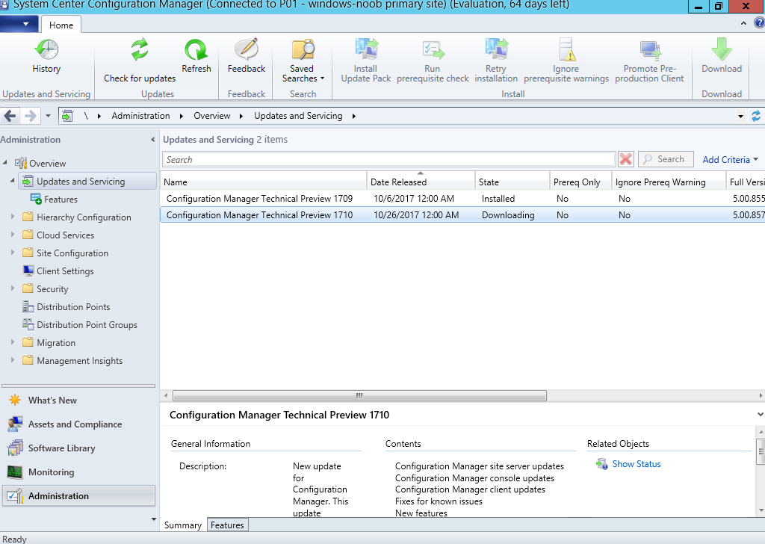The height and width of the screenshot is (544, 765).
Task: Select Updates and Servicing tree node
Action: tap(88, 181)
